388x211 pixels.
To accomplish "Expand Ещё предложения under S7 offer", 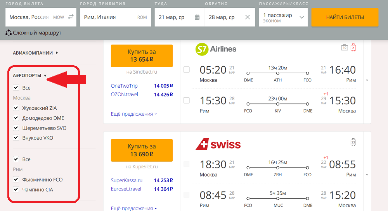I will coord(134,114).
